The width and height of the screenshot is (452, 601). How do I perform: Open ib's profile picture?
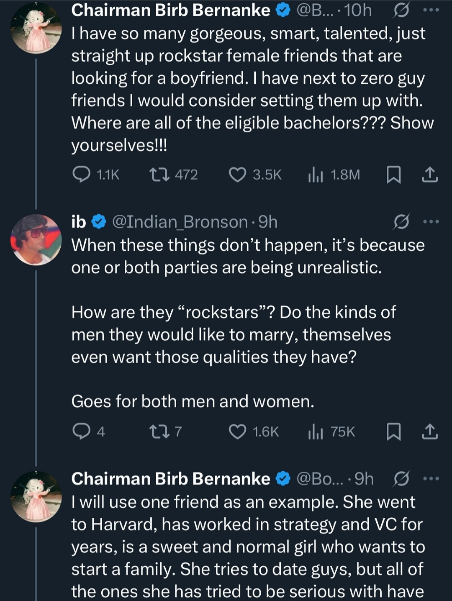pyautogui.click(x=36, y=240)
